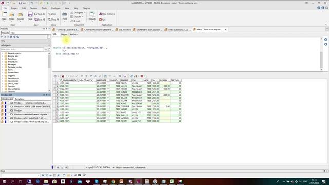This screenshot has width=329, height=185.
Task: Click the red lock icon in result grid toolbar
Action: pyautogui.click(x=63, y=76)
